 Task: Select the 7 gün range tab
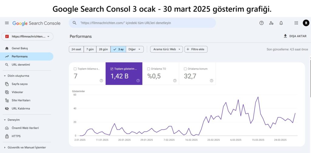tap(90, 49)
